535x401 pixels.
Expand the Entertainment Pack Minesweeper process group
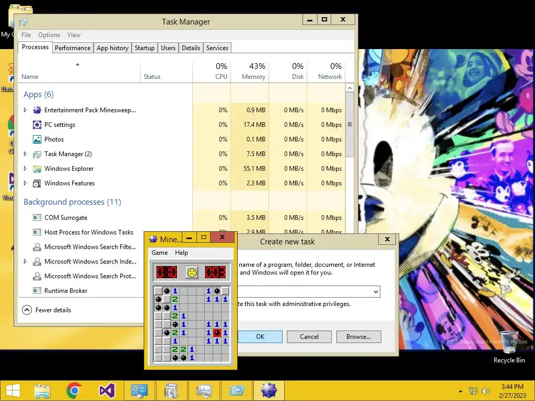click(x=25, y=110)
